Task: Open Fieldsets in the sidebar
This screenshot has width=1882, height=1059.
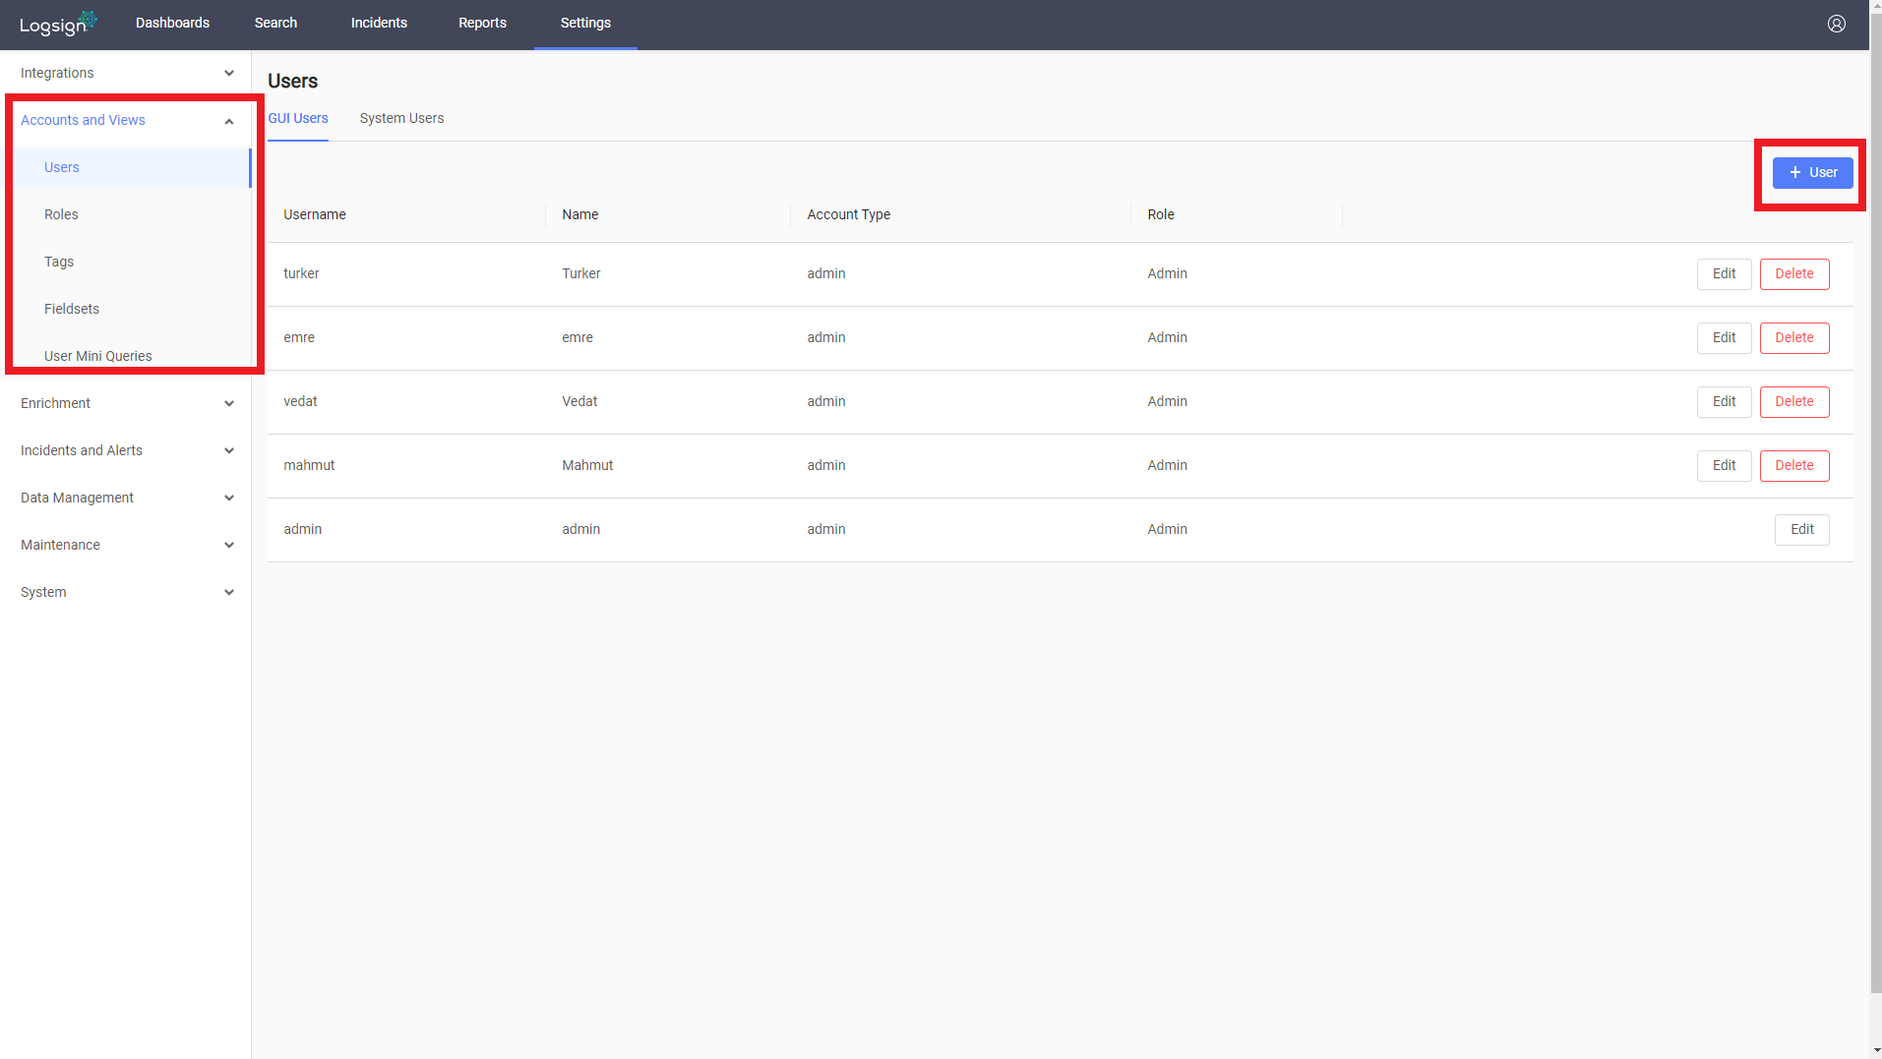Action: (126, 309)
